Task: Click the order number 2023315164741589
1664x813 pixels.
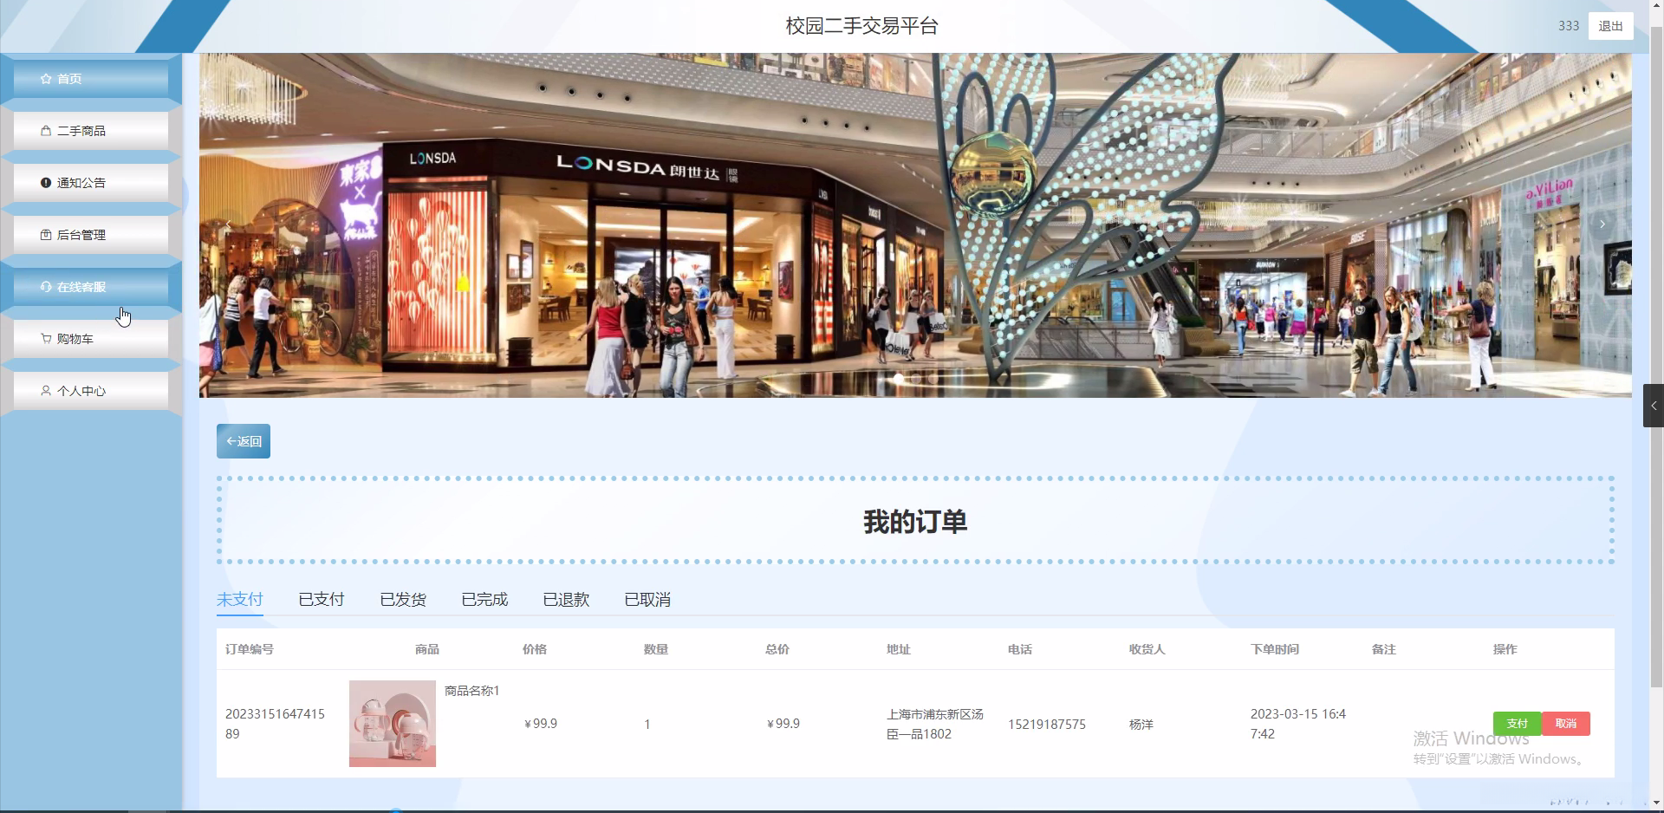Action: (275, 724)
